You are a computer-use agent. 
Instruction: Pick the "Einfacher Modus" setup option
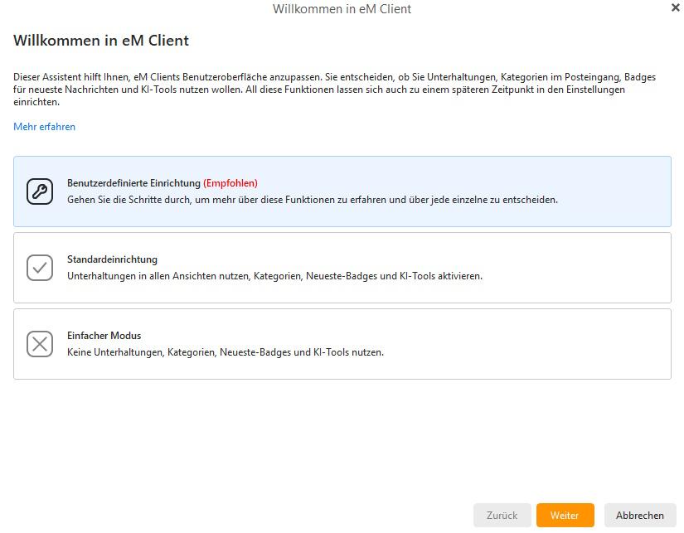(342, 344)
